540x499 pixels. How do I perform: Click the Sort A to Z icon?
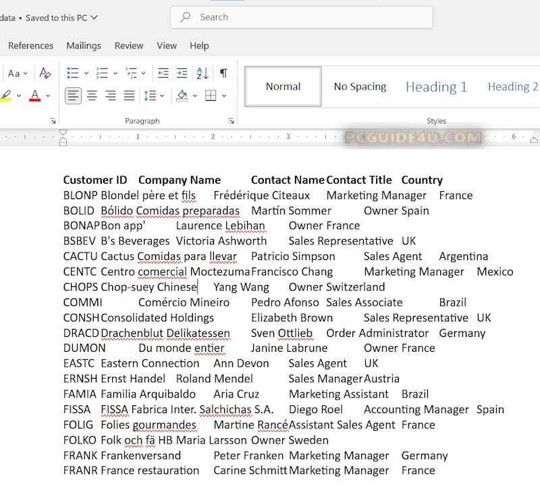pos(202,73)
